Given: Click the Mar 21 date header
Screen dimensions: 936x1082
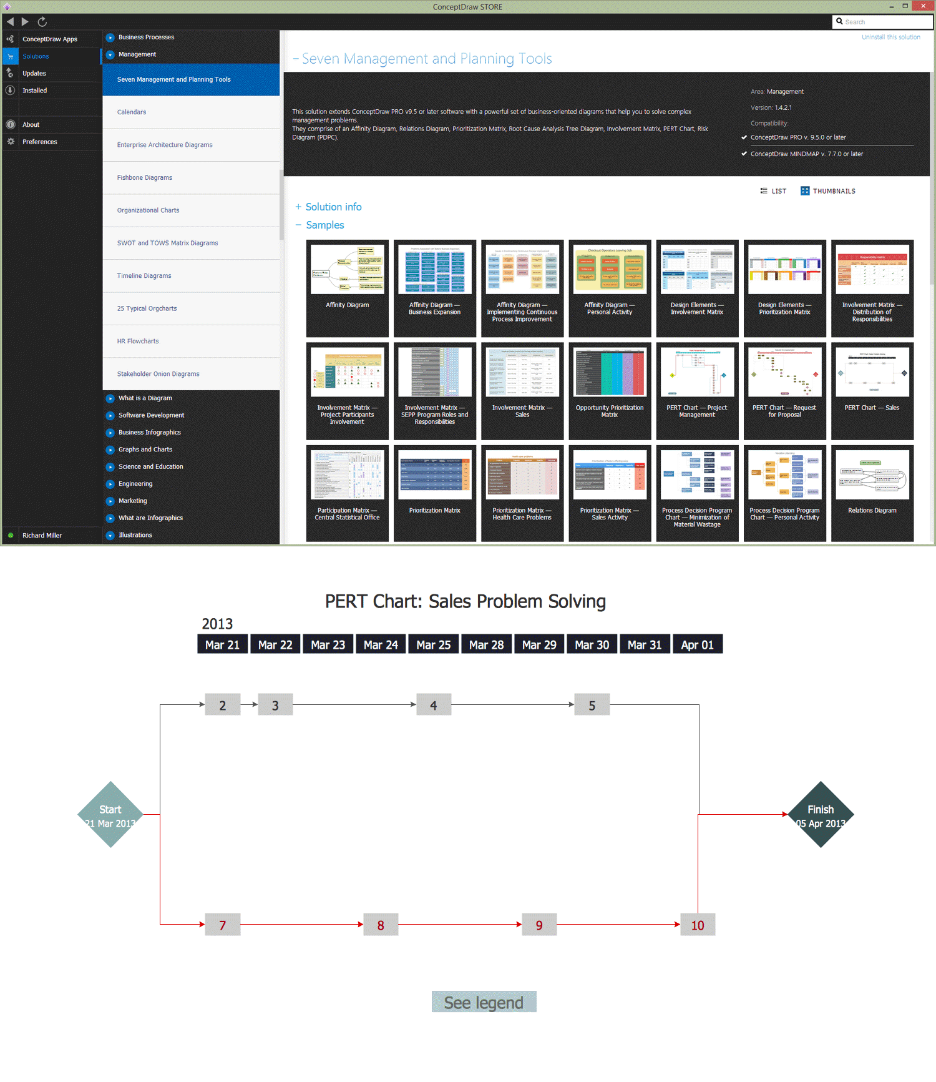Looking at the screenshot, I should (x=223, y=644).
